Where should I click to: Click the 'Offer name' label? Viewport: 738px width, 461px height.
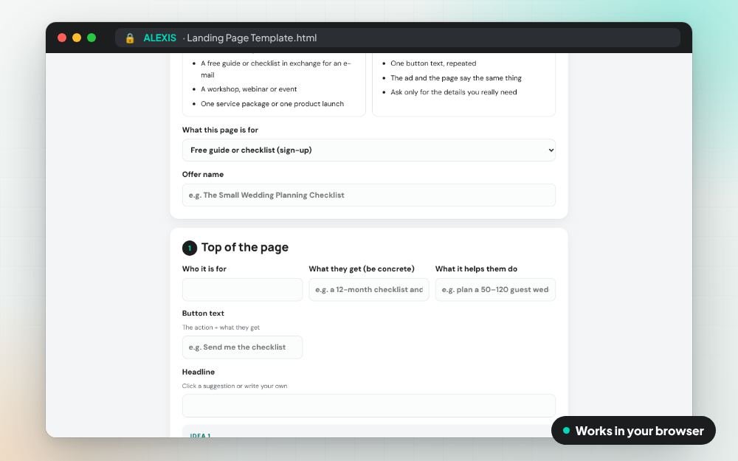click(203, 174)
